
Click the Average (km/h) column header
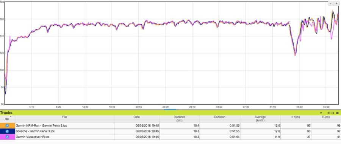coord(260,119)
